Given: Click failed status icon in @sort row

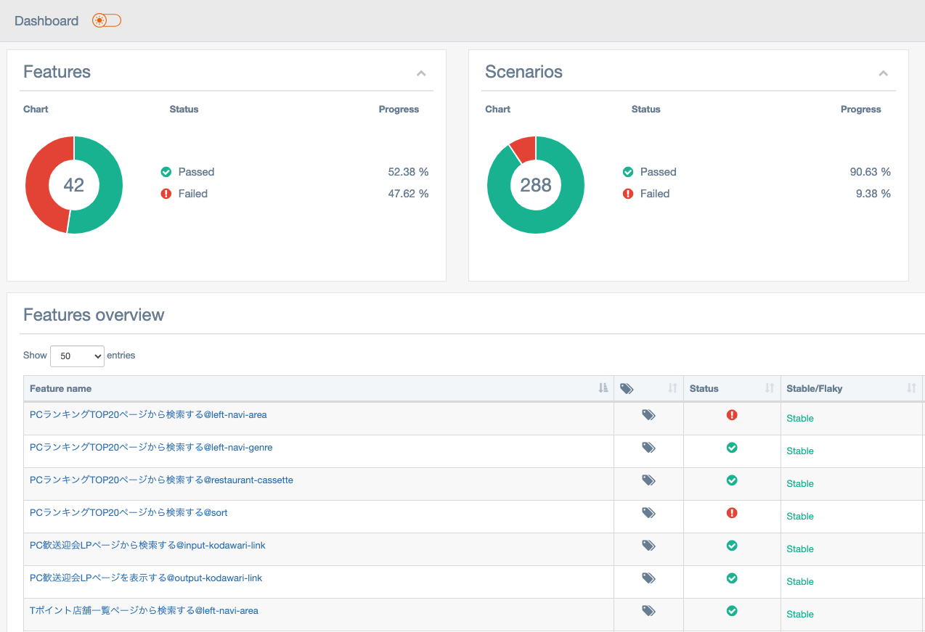Looking at the screenshot, I should [732, 513].
